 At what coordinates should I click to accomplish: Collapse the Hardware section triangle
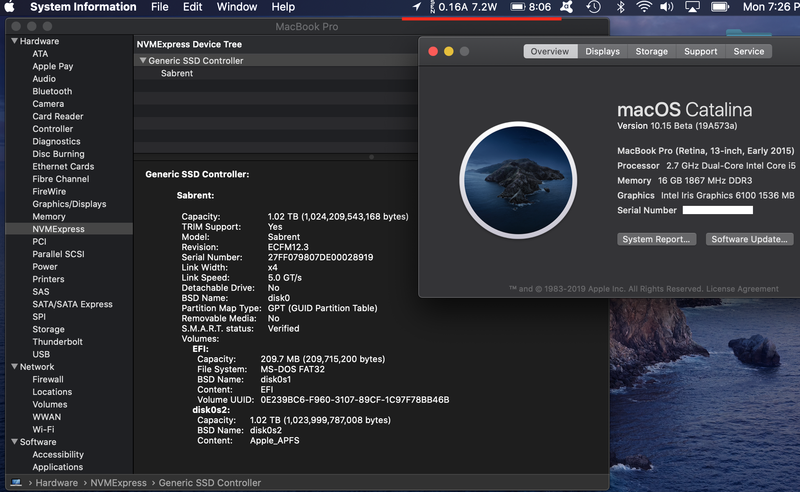(x=15, y=41)
